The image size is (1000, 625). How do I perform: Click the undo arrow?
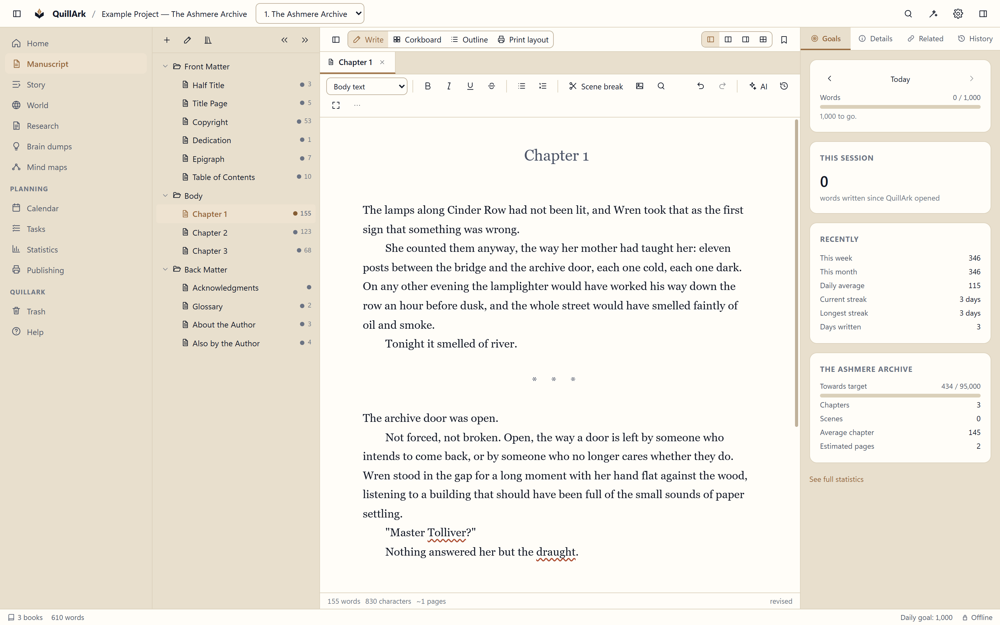pos(700,86)
